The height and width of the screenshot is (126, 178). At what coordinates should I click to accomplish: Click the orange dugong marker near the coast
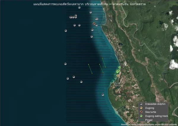point(118,75)
